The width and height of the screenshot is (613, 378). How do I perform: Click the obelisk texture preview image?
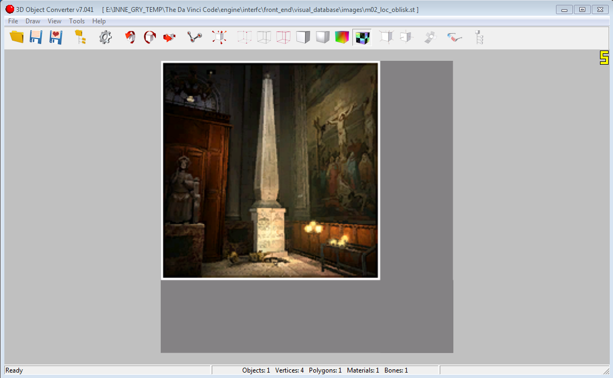click(x=270, y=170)
